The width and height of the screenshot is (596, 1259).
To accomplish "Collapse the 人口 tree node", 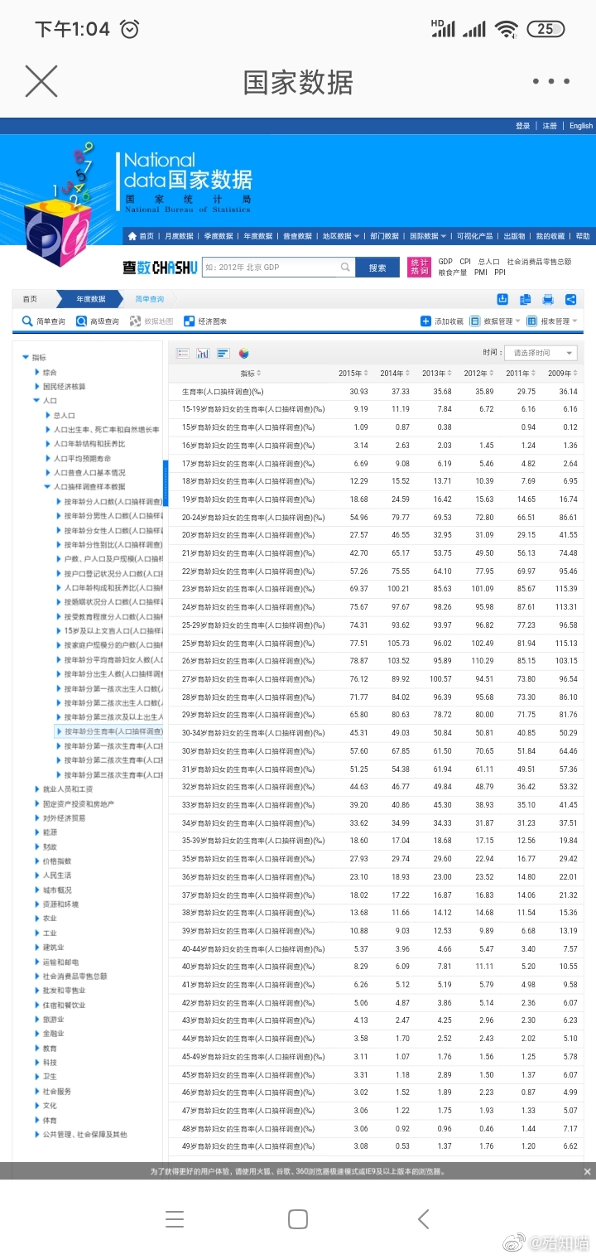I will point(36,401).
